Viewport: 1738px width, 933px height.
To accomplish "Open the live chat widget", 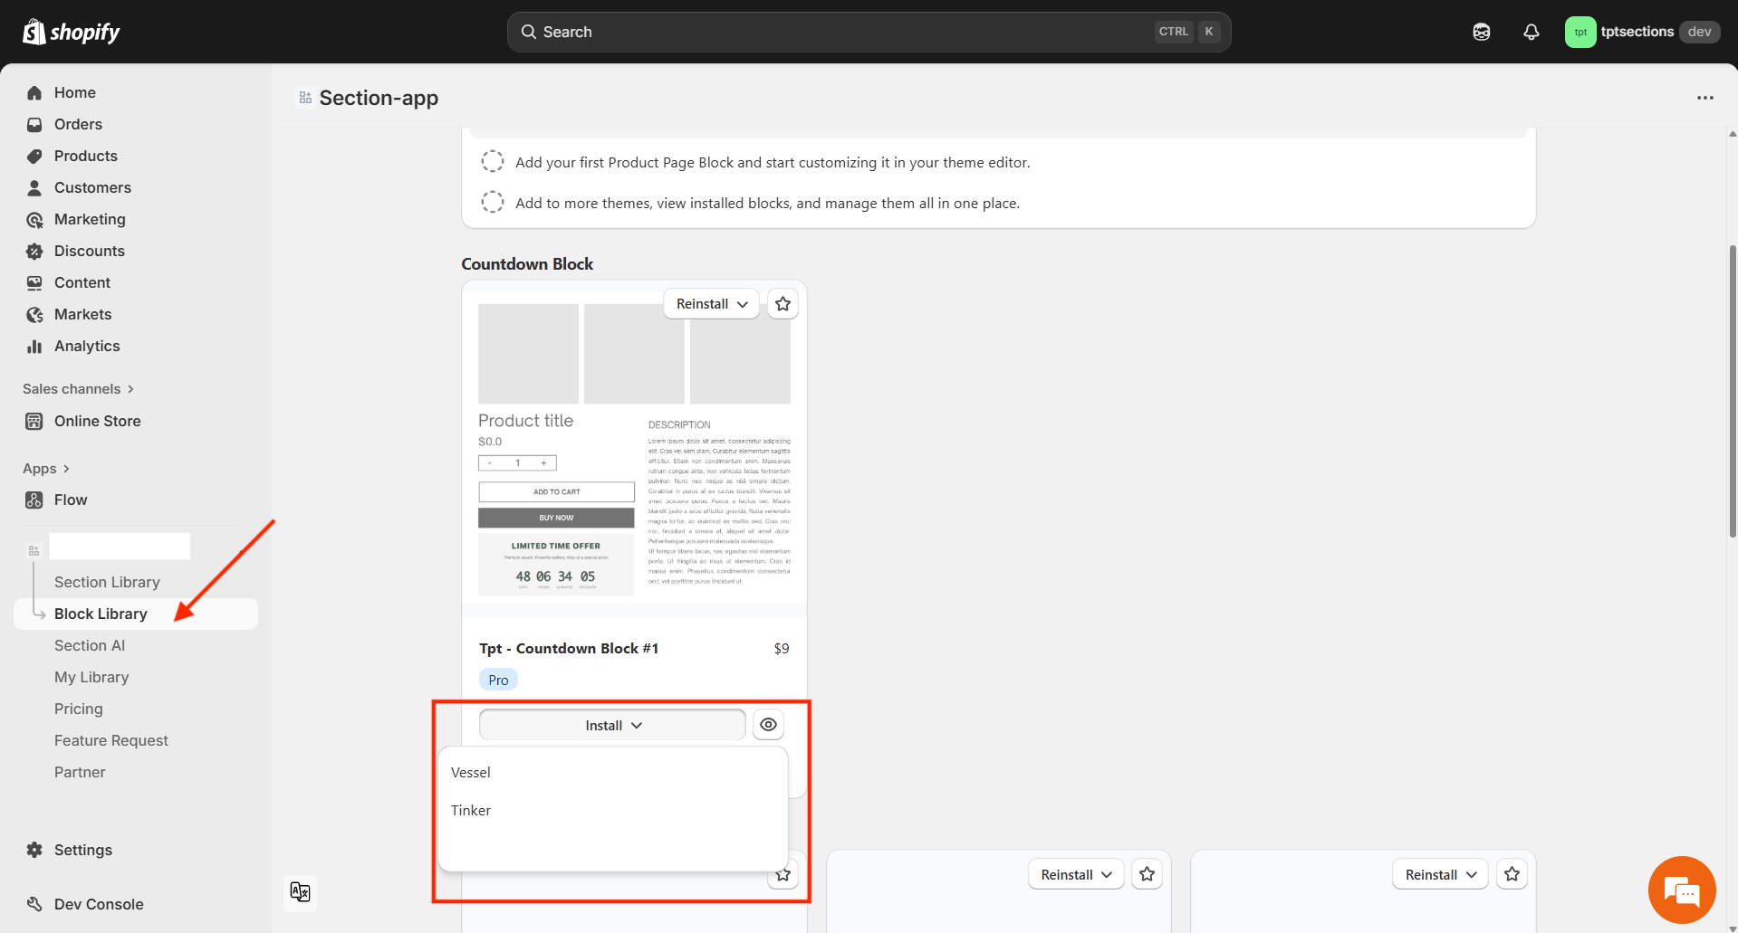I will [x=1682, y=890].
